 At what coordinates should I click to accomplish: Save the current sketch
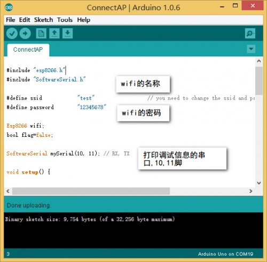click(67, 34)
